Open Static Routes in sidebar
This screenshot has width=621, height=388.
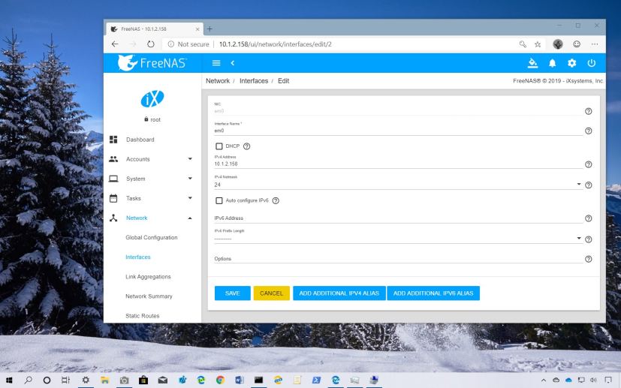point(142,315)
